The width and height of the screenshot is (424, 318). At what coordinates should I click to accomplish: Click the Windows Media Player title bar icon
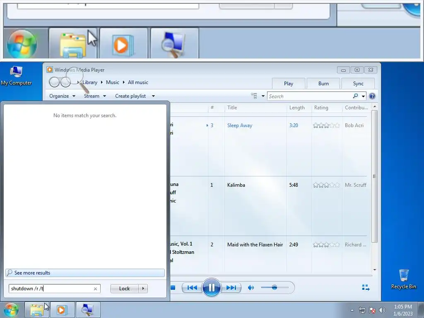50,70
